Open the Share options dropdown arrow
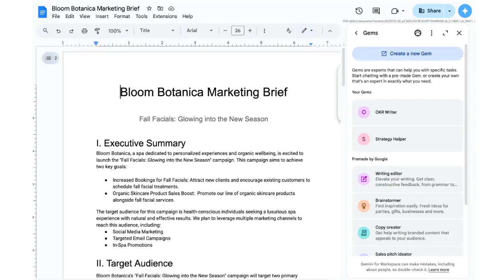 point(449,11)
